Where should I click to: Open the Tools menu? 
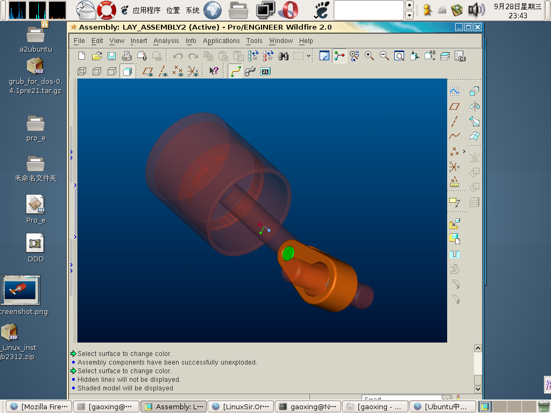point(254,41)
